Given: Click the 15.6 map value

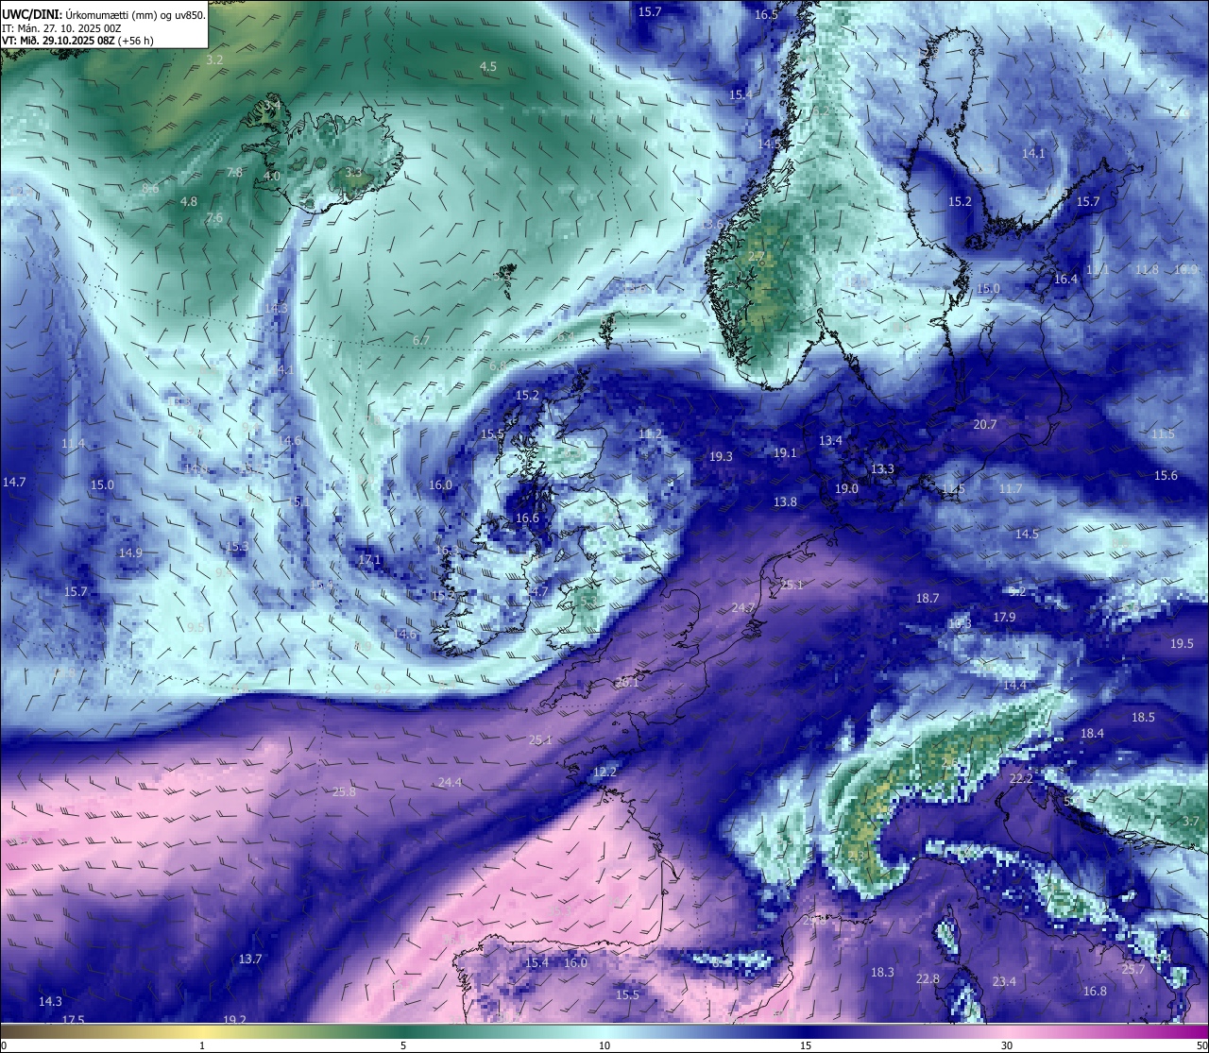Looking at the screenshot, I should 1166,476.
